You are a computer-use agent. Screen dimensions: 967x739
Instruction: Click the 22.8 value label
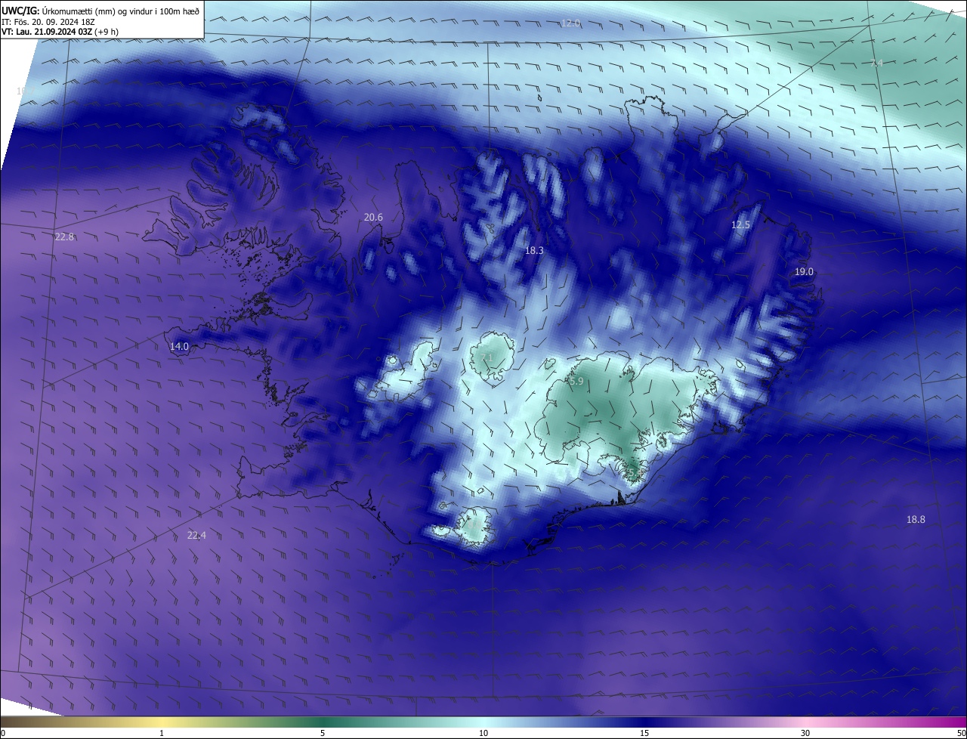(65, 237)
